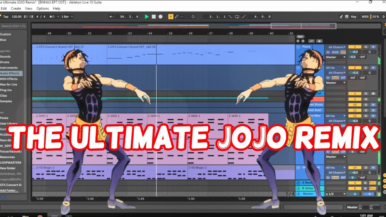Click the Re-Enable Automation arrow icon
386x217 pixels.
pos(182,17)
